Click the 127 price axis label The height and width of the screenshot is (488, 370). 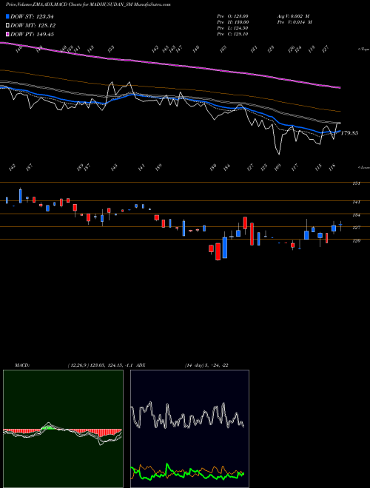point(356,228)
